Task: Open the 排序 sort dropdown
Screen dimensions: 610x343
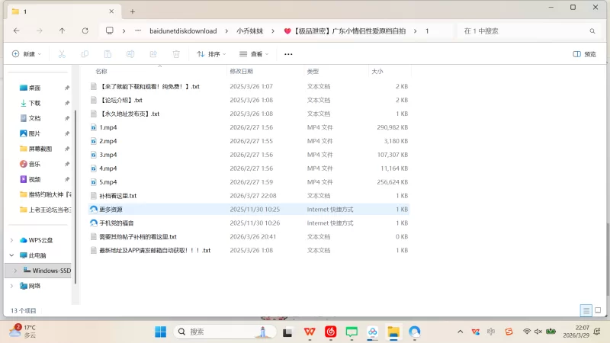Action: [x=212, y=54]
